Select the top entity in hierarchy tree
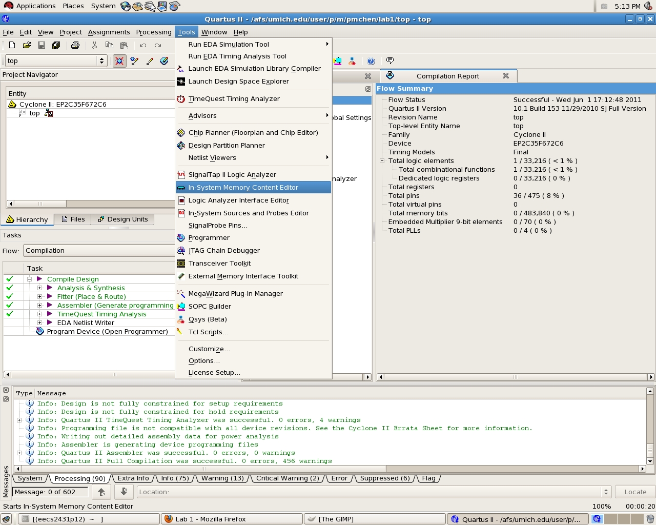 (34, 113)
